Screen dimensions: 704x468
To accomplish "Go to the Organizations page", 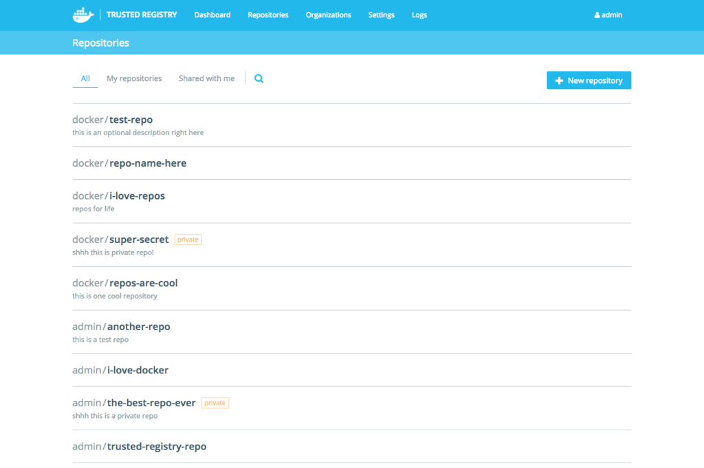I will point(328,15).
